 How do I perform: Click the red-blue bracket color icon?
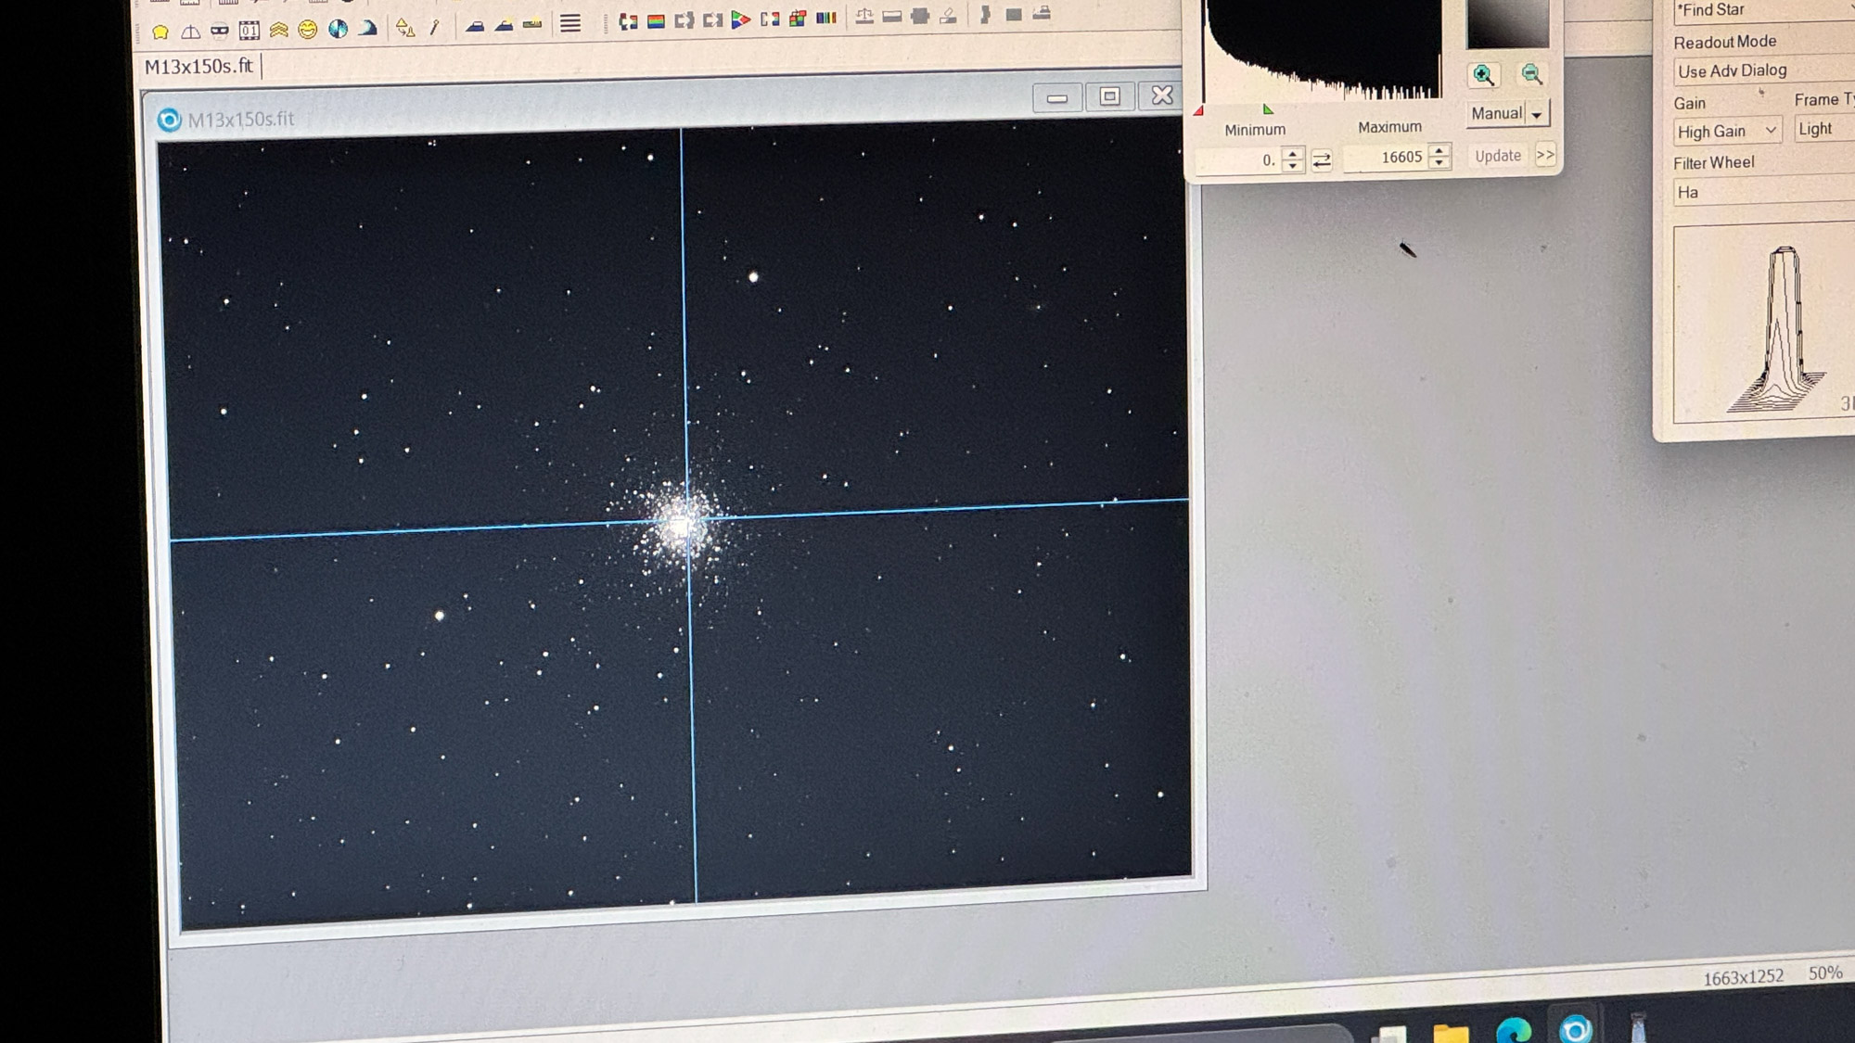[x=628, y=21]
